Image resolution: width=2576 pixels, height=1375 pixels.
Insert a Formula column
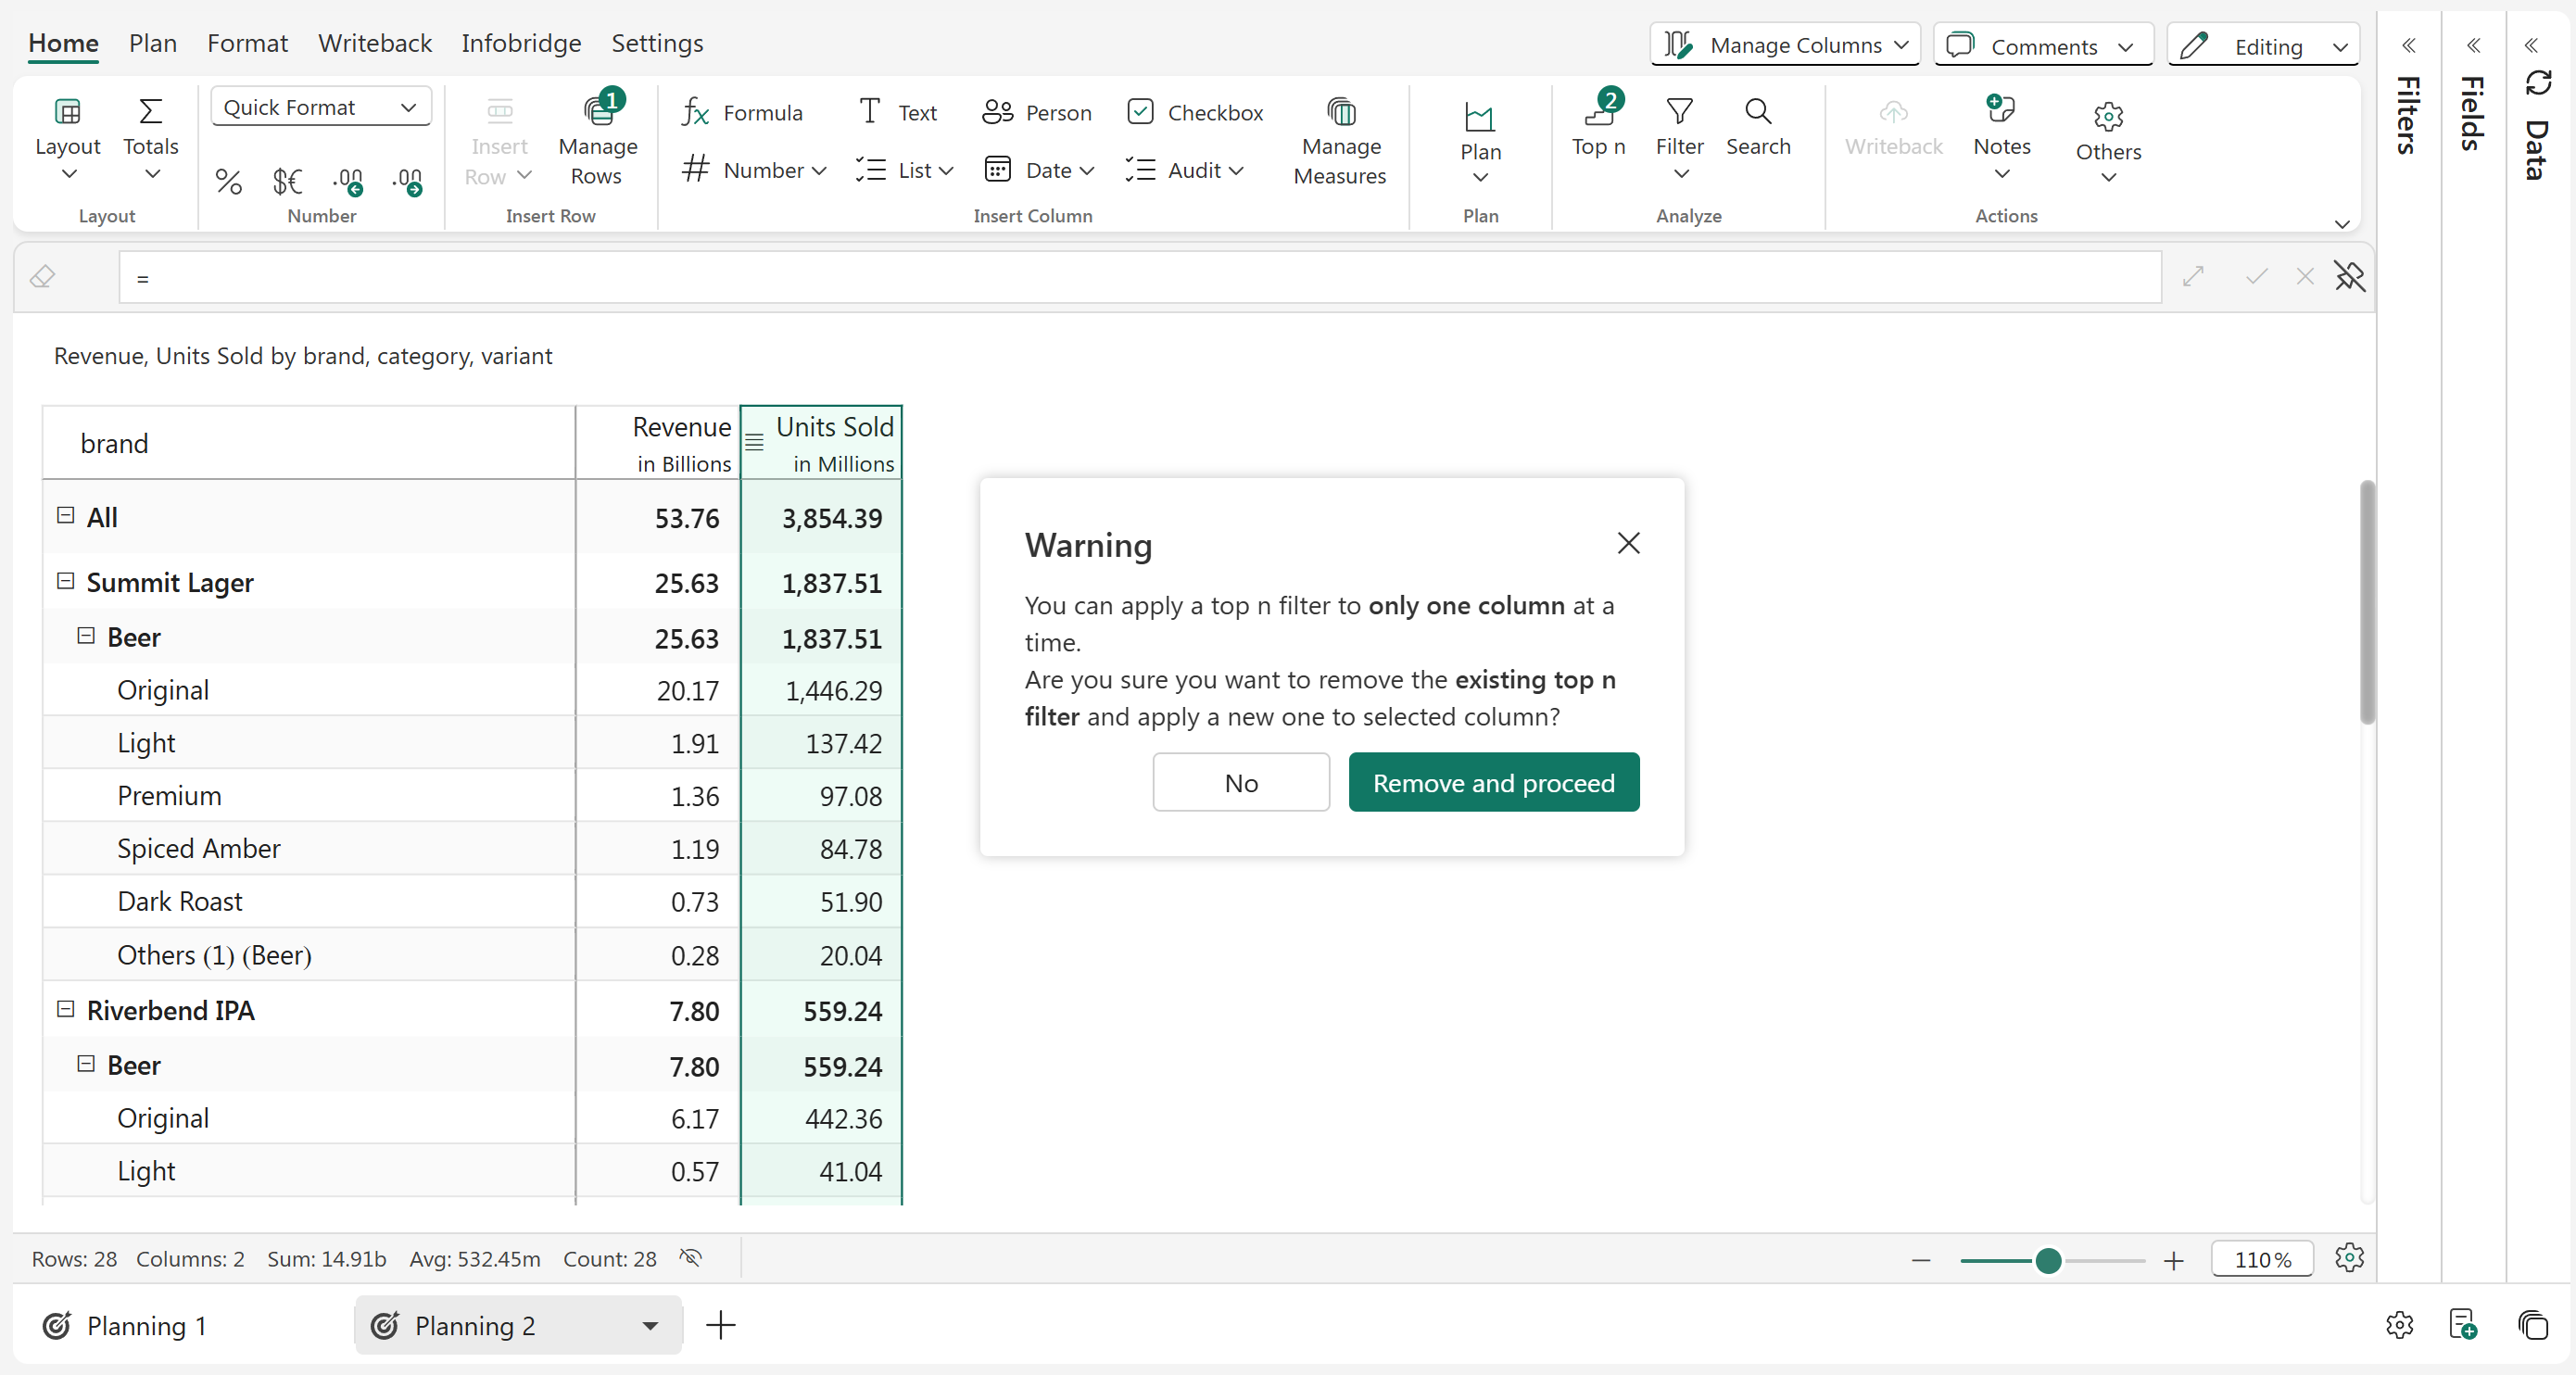741,112
